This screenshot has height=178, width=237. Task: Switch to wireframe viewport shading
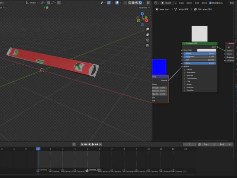click(x=130, y=2)
